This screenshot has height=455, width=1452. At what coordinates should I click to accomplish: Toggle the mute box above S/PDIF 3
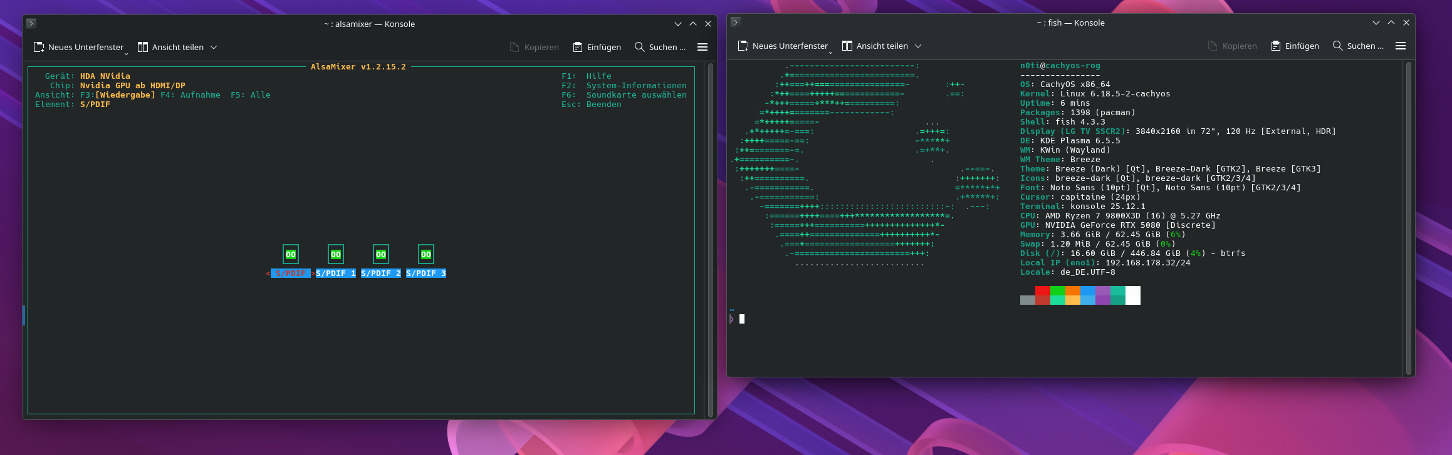click(x=426, y=254)
